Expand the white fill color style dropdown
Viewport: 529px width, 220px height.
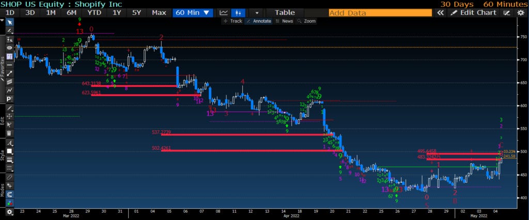[10, 151]
